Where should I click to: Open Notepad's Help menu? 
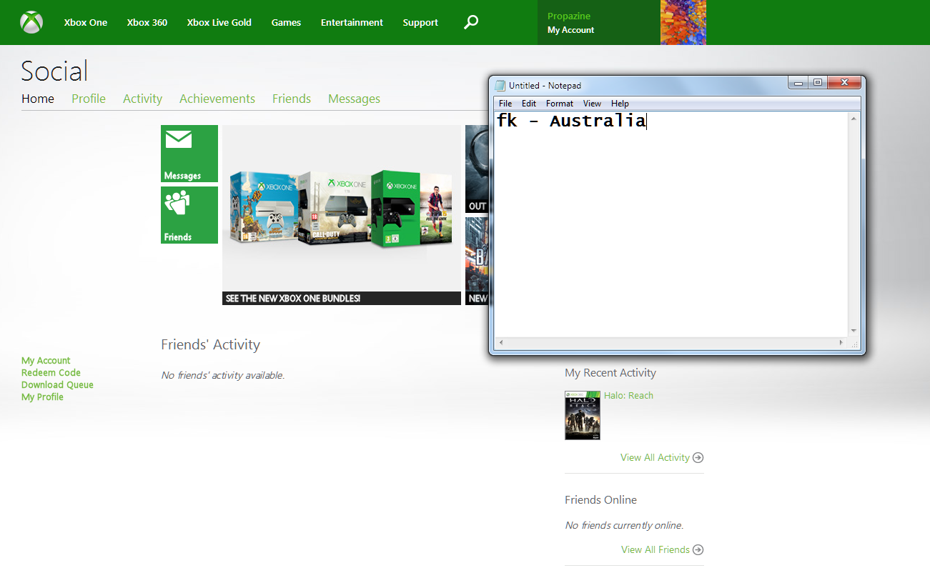[620, 104]
